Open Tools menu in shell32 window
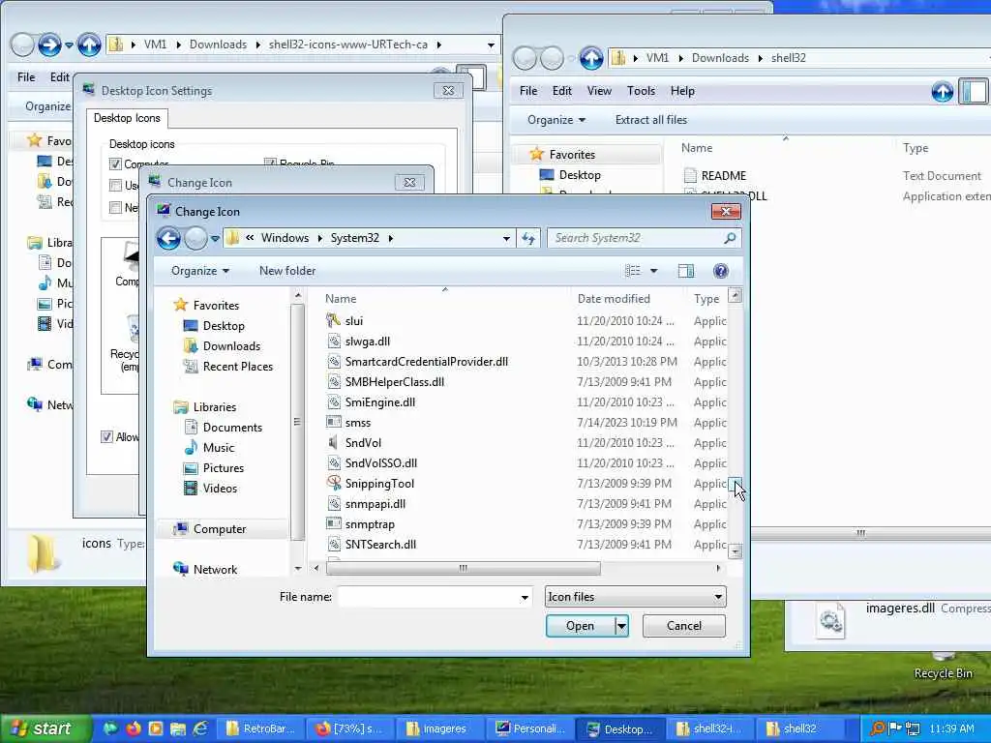Screen dimensions: 991x743 pos(641,91)
